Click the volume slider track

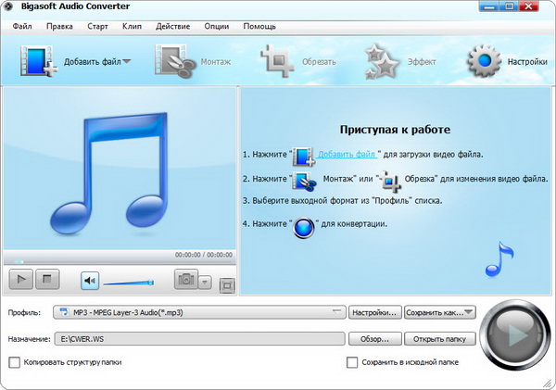[128, 282]
